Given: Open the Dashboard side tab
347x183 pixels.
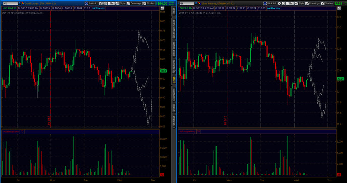Looking at the screenshot, I should 174,95.
